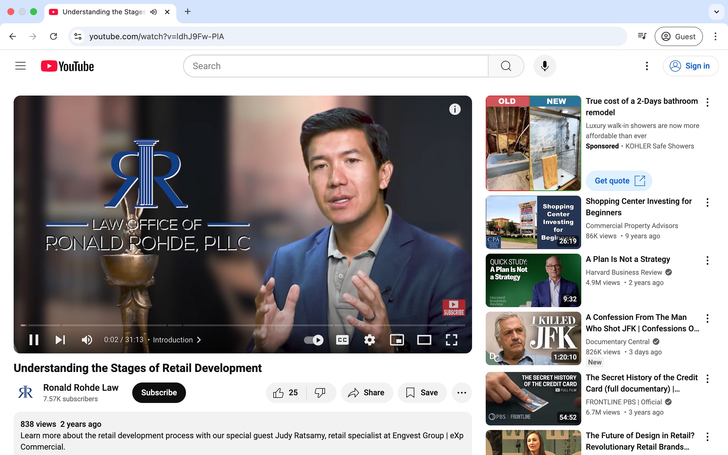
Task: Open options for Future of Design in Retail
Action: (708, 437)
